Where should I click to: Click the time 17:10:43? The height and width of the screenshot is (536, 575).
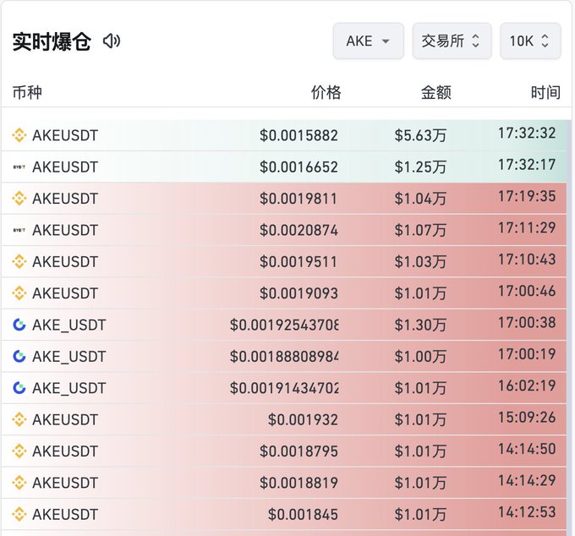coord(527,260)
